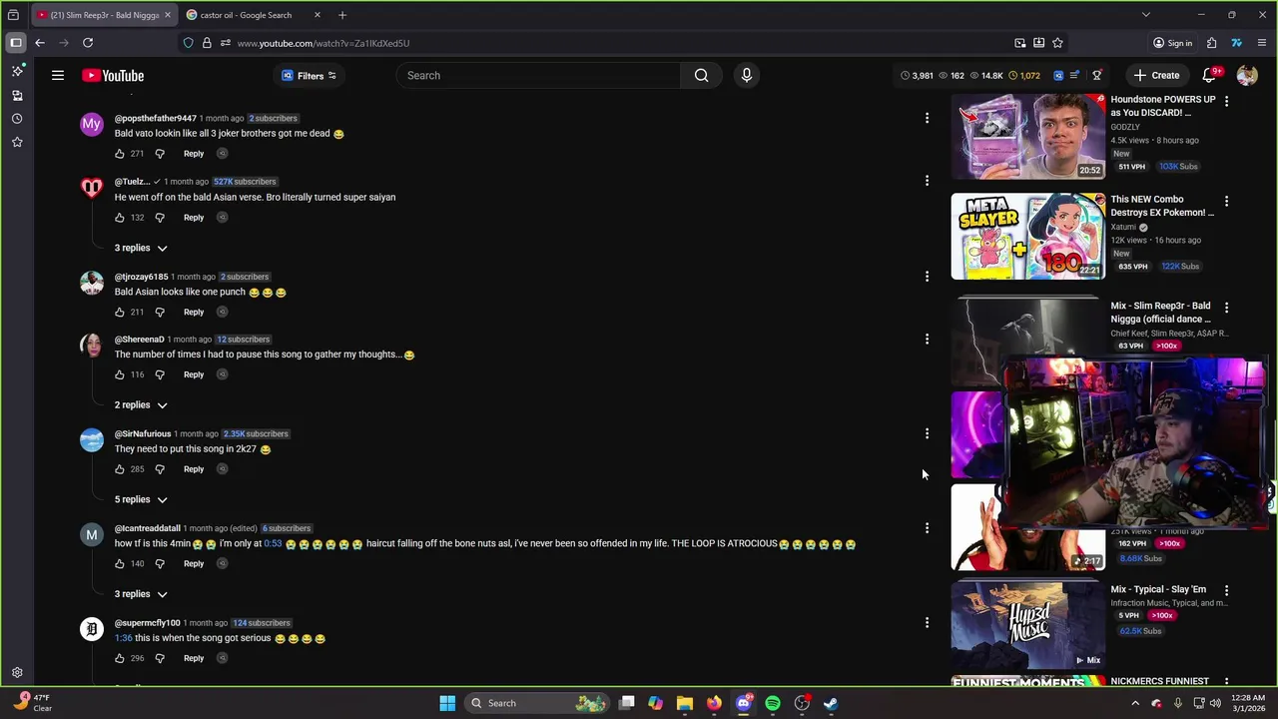Switch to the castor oil Google Search tab

[x=246, y=15]
